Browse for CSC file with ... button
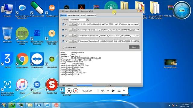193x108 pixels. coord(71,41)
